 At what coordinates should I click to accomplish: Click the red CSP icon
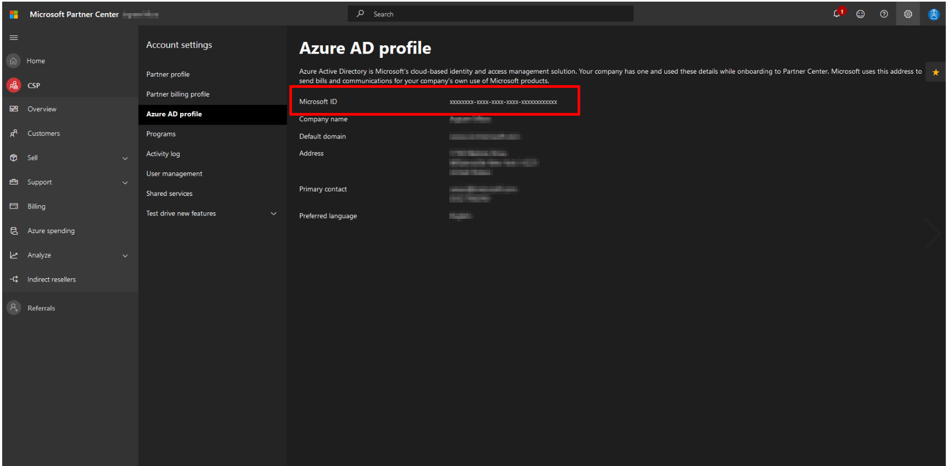14,85
